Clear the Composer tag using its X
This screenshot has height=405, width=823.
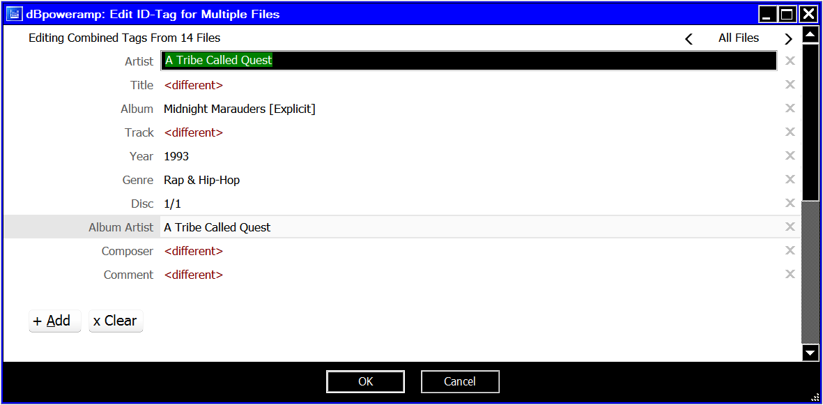pos(790,250)
